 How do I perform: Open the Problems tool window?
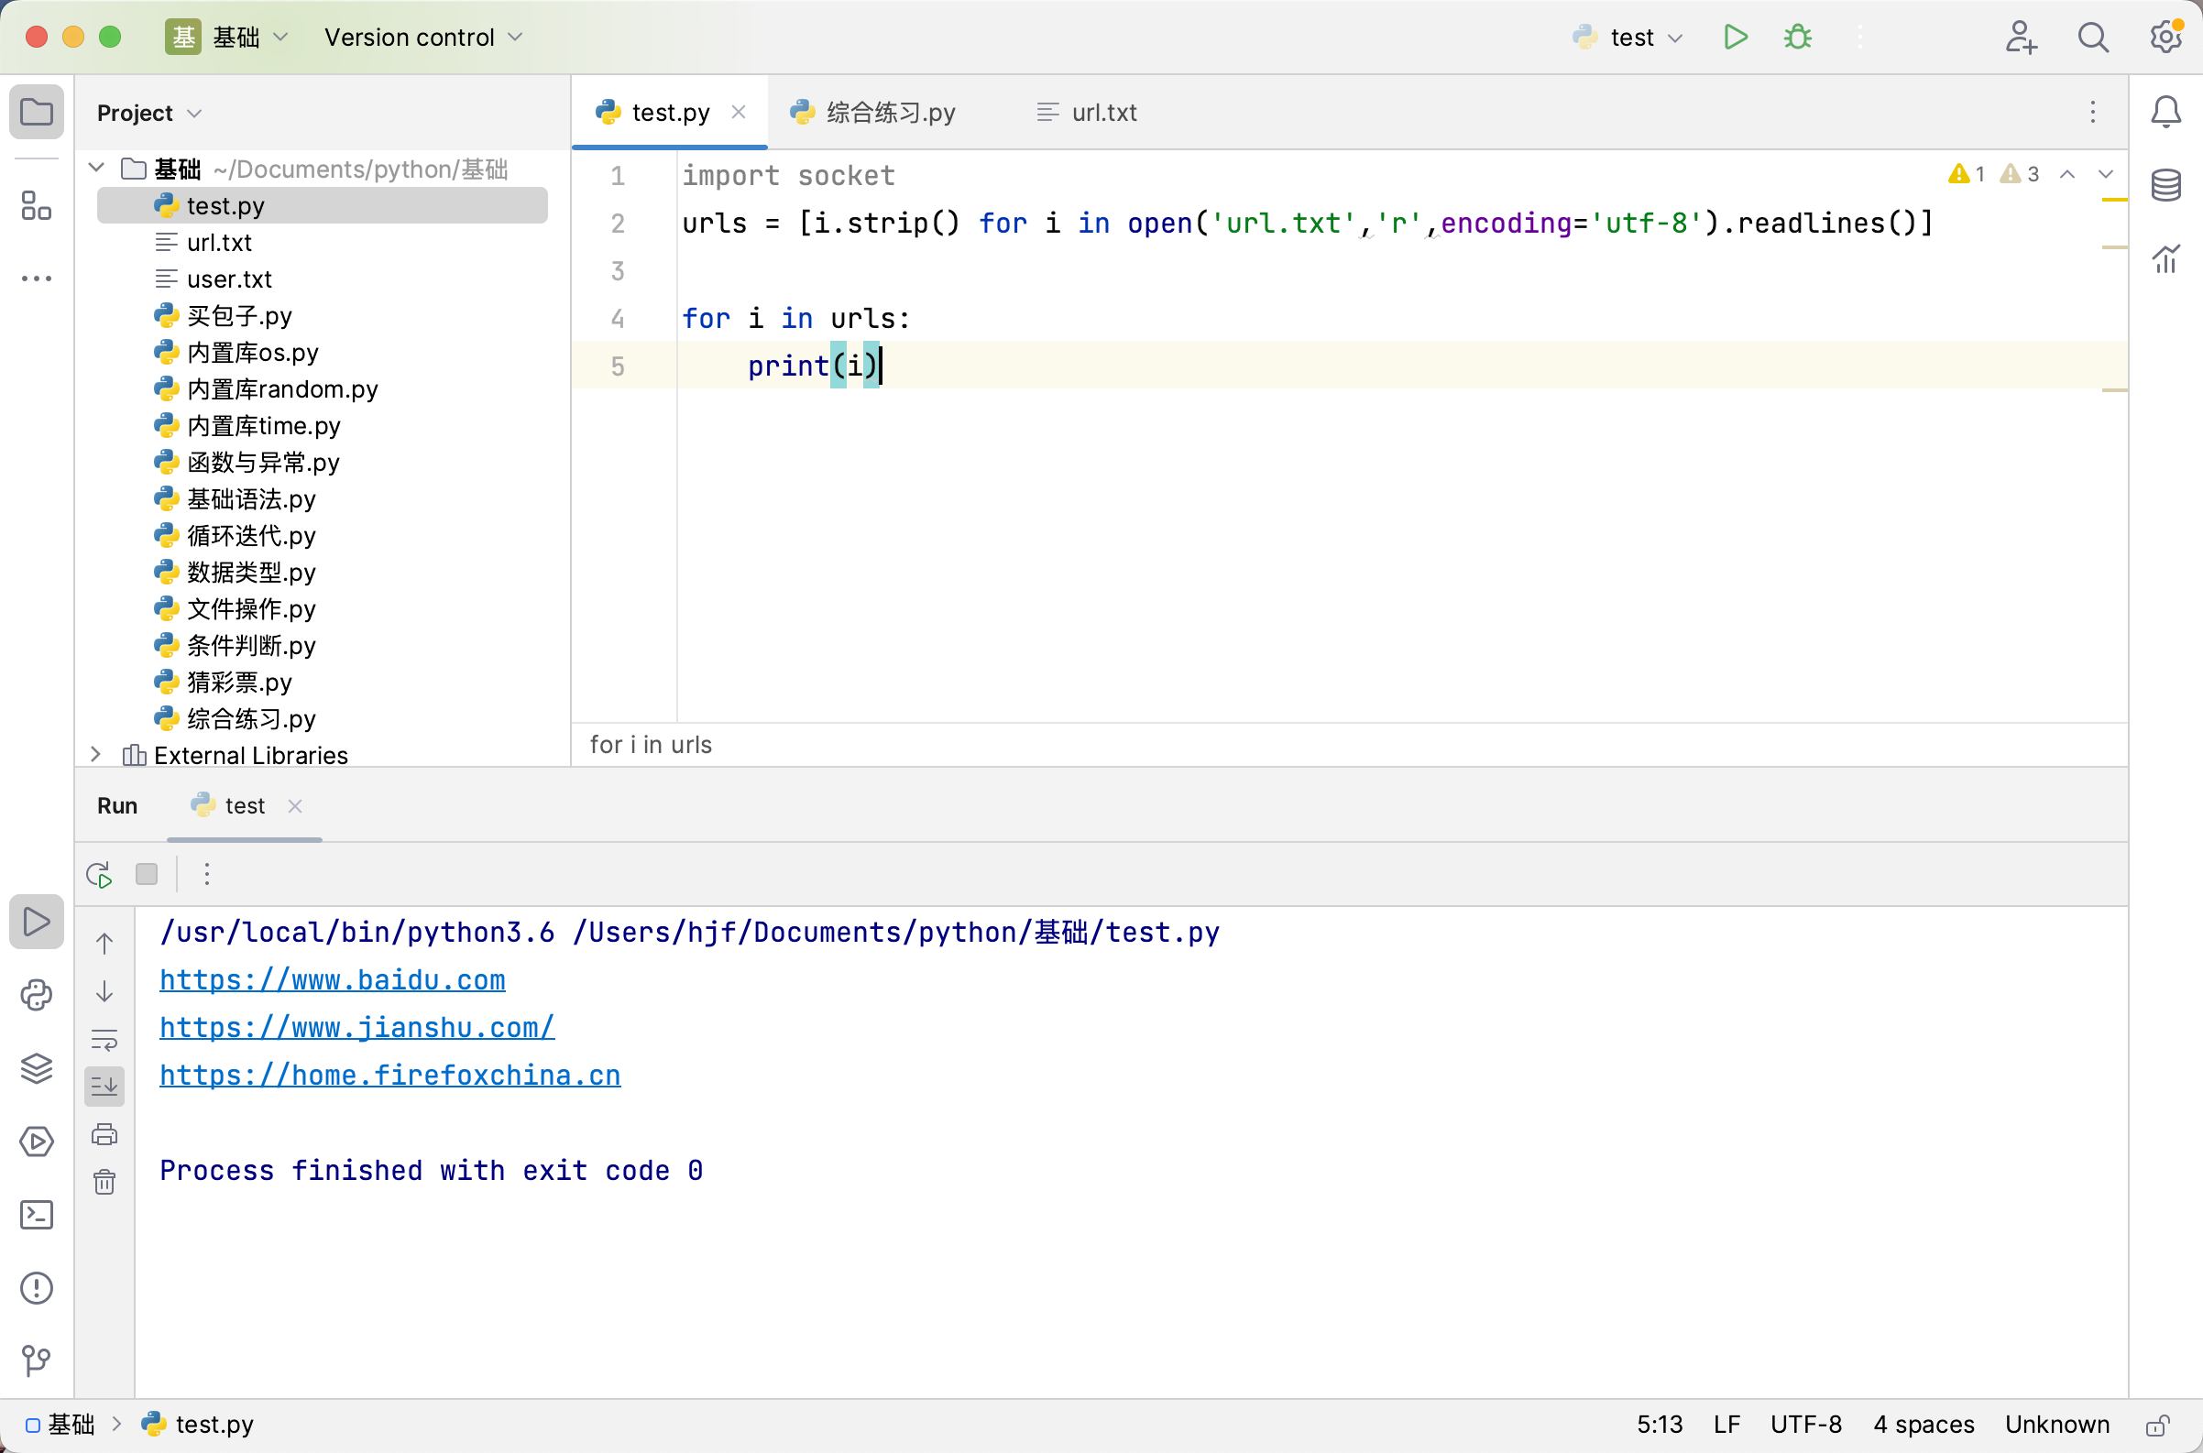coord(36,1287)
